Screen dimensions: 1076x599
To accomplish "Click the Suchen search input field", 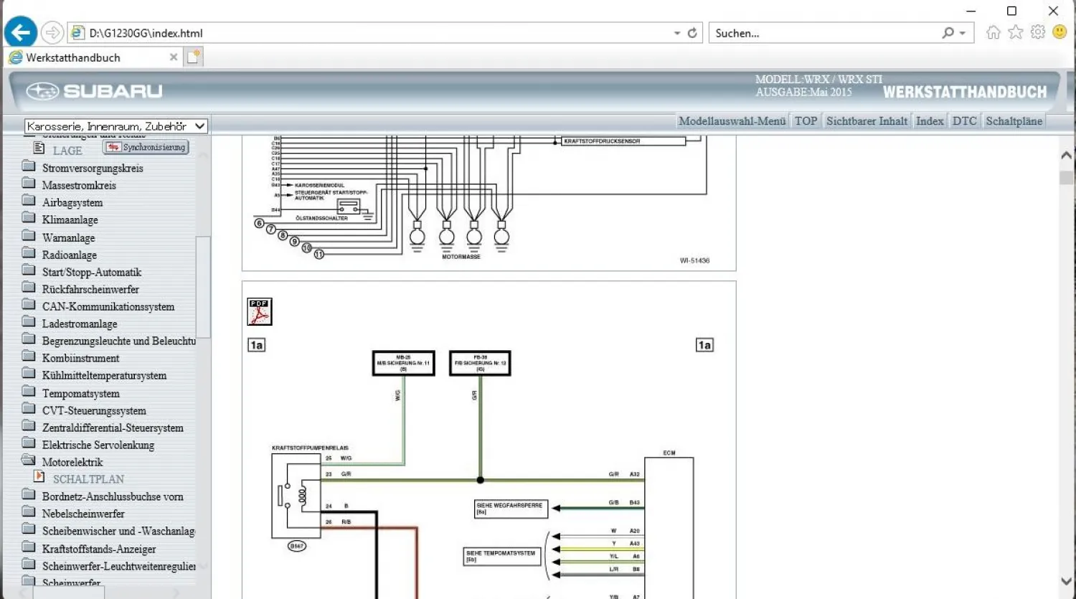I will pos(825,33).
